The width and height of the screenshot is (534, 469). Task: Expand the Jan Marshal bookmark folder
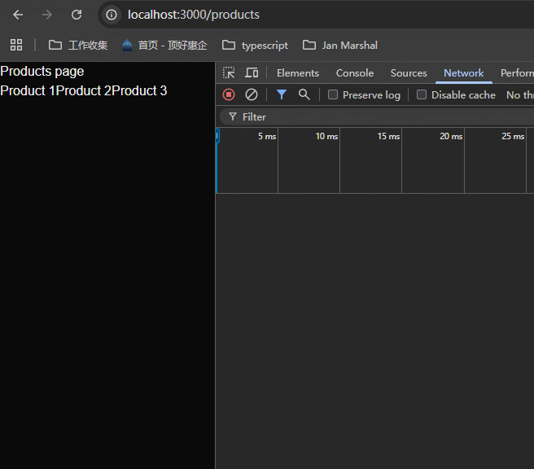click(x=340, y=45)
